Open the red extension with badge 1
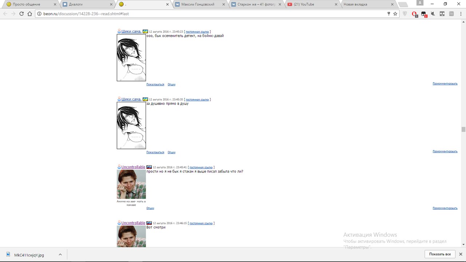The image size is (466, 262). click(415, 14)
